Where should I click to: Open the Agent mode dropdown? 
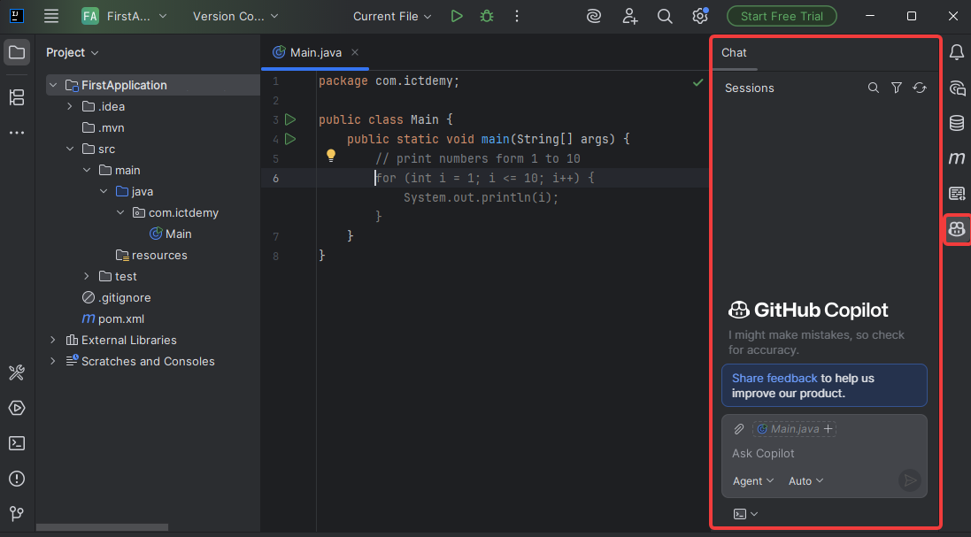click(x=753, y=480)
